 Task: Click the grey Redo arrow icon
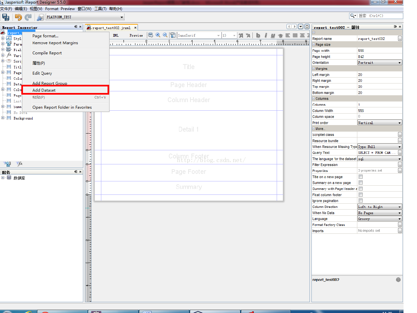(x=29, y=17)
